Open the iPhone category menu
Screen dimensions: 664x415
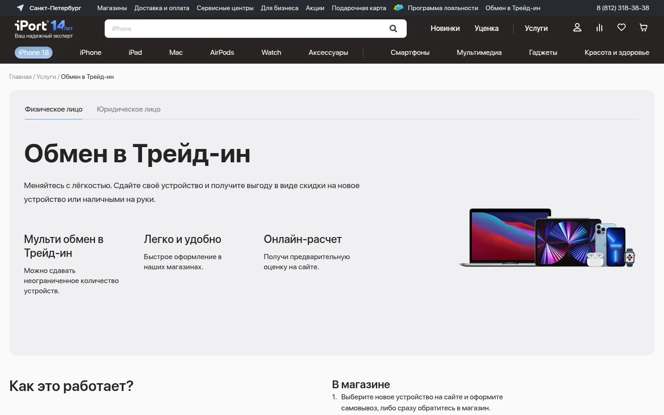[90, 53]
